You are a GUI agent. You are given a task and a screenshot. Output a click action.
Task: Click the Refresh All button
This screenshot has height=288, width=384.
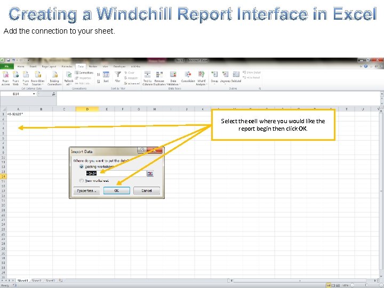69,78
